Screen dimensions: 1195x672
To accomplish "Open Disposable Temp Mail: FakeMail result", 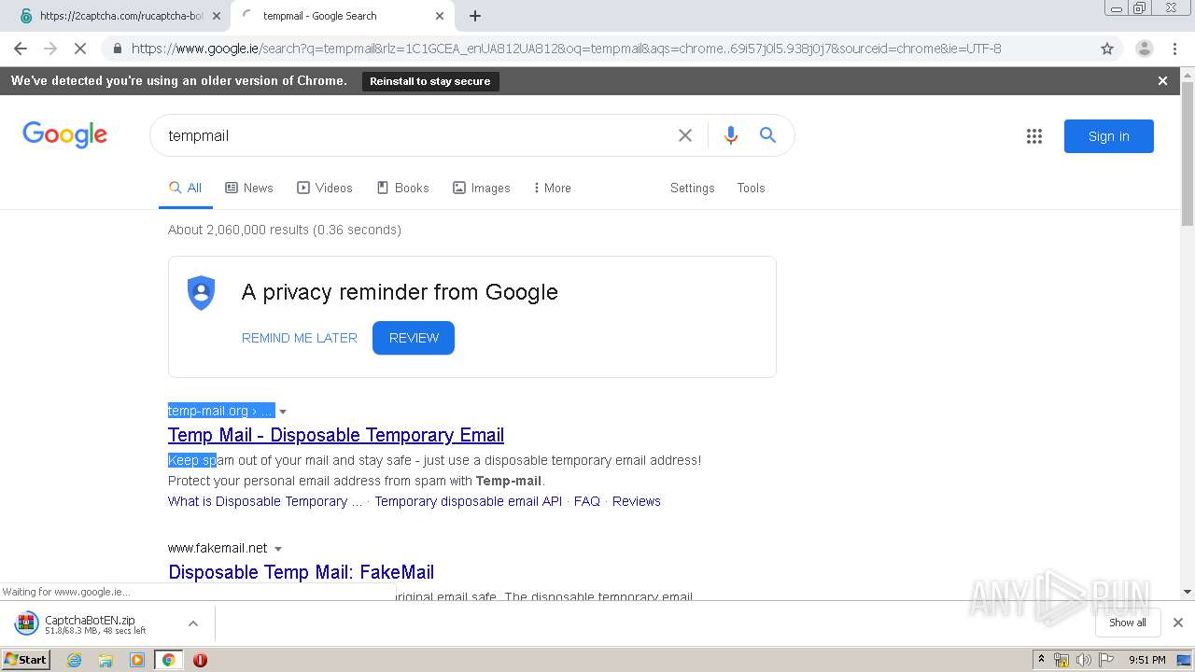I will (x=301, y=572).
